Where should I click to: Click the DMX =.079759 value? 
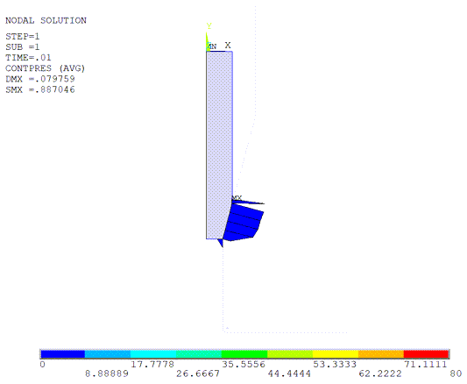(x=40, y=79)
